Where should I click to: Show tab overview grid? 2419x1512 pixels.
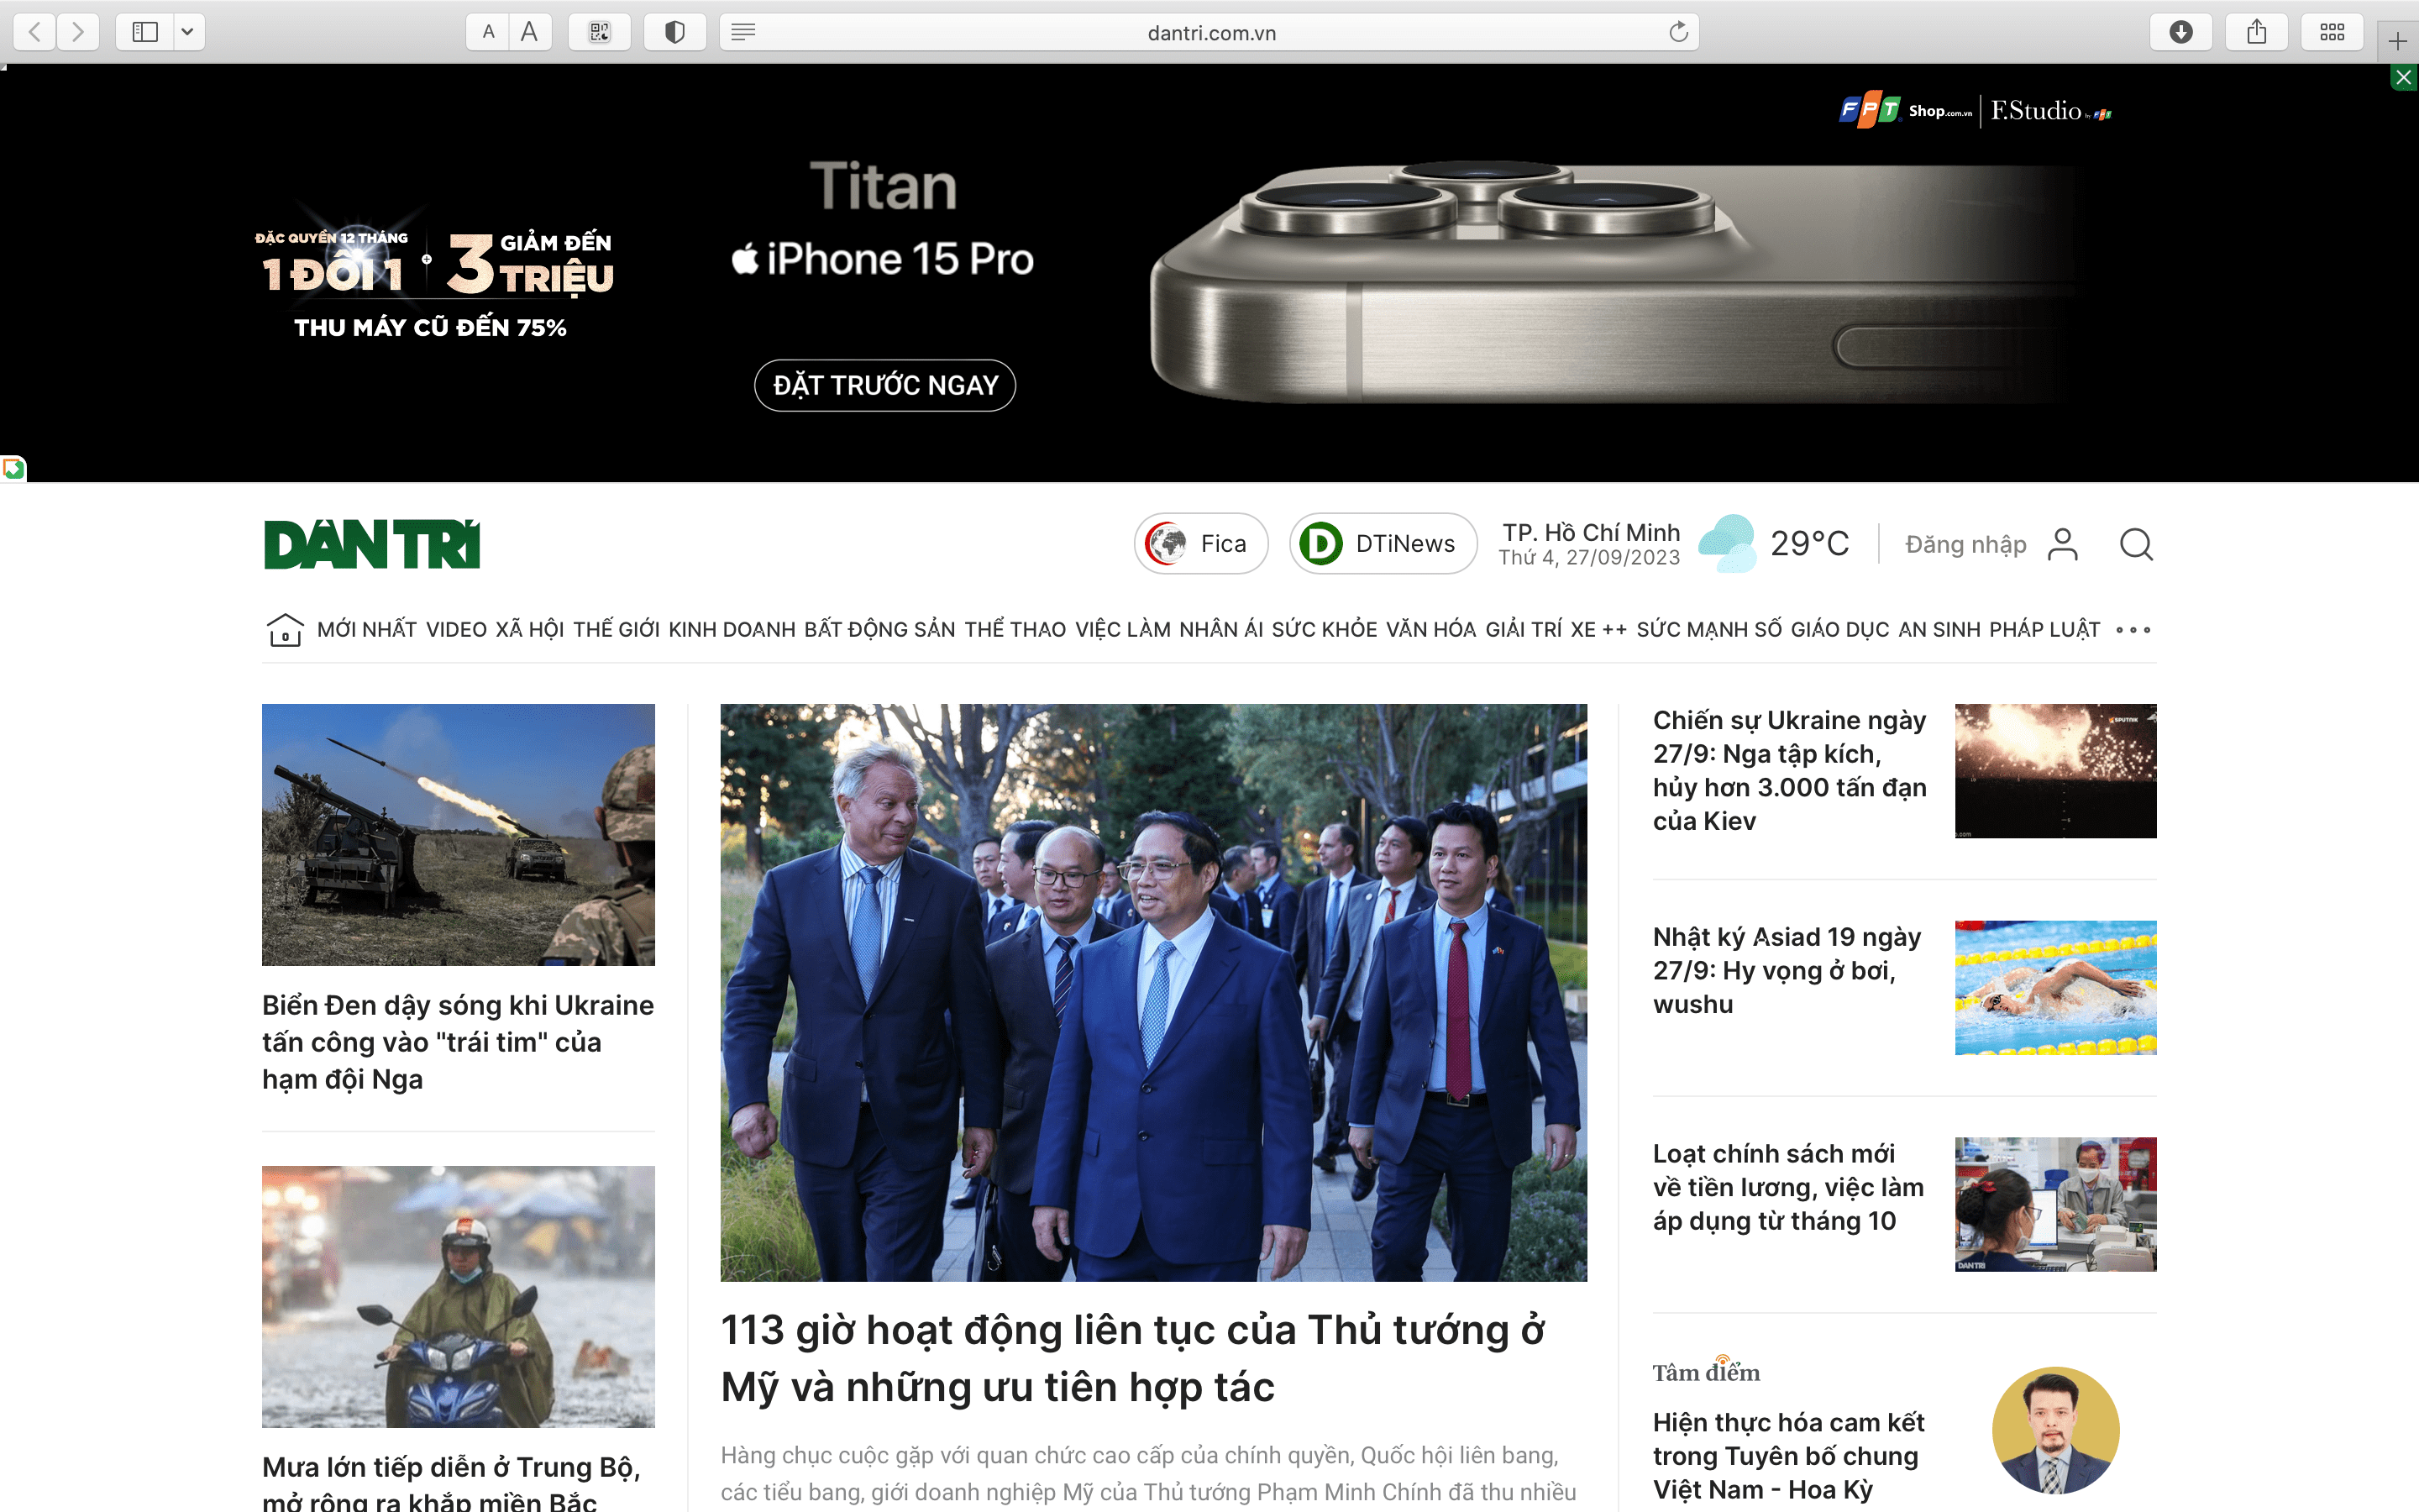point(2332,32)
